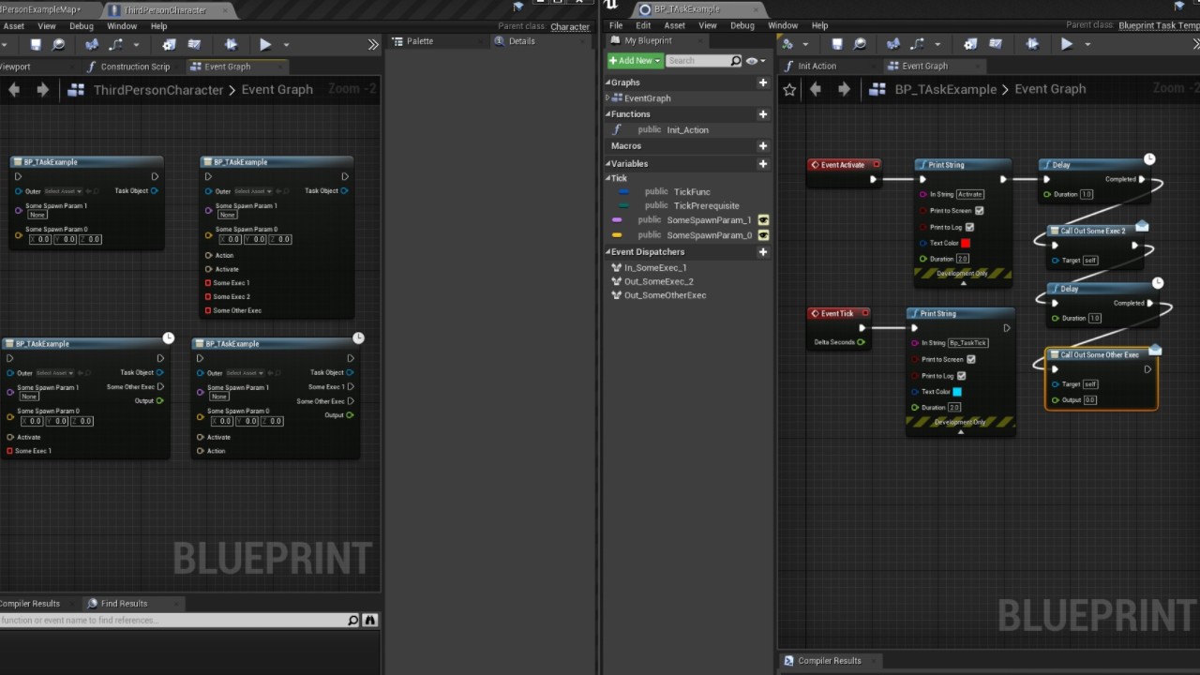
Task: Toggle the eye for SomeSpawnParam_1
Action: pyautogui.click(x=763, y=220)
